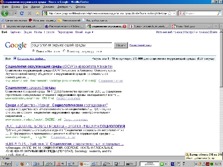Click the Google search query field
223x167 pixels.
(x=72, y=45)
